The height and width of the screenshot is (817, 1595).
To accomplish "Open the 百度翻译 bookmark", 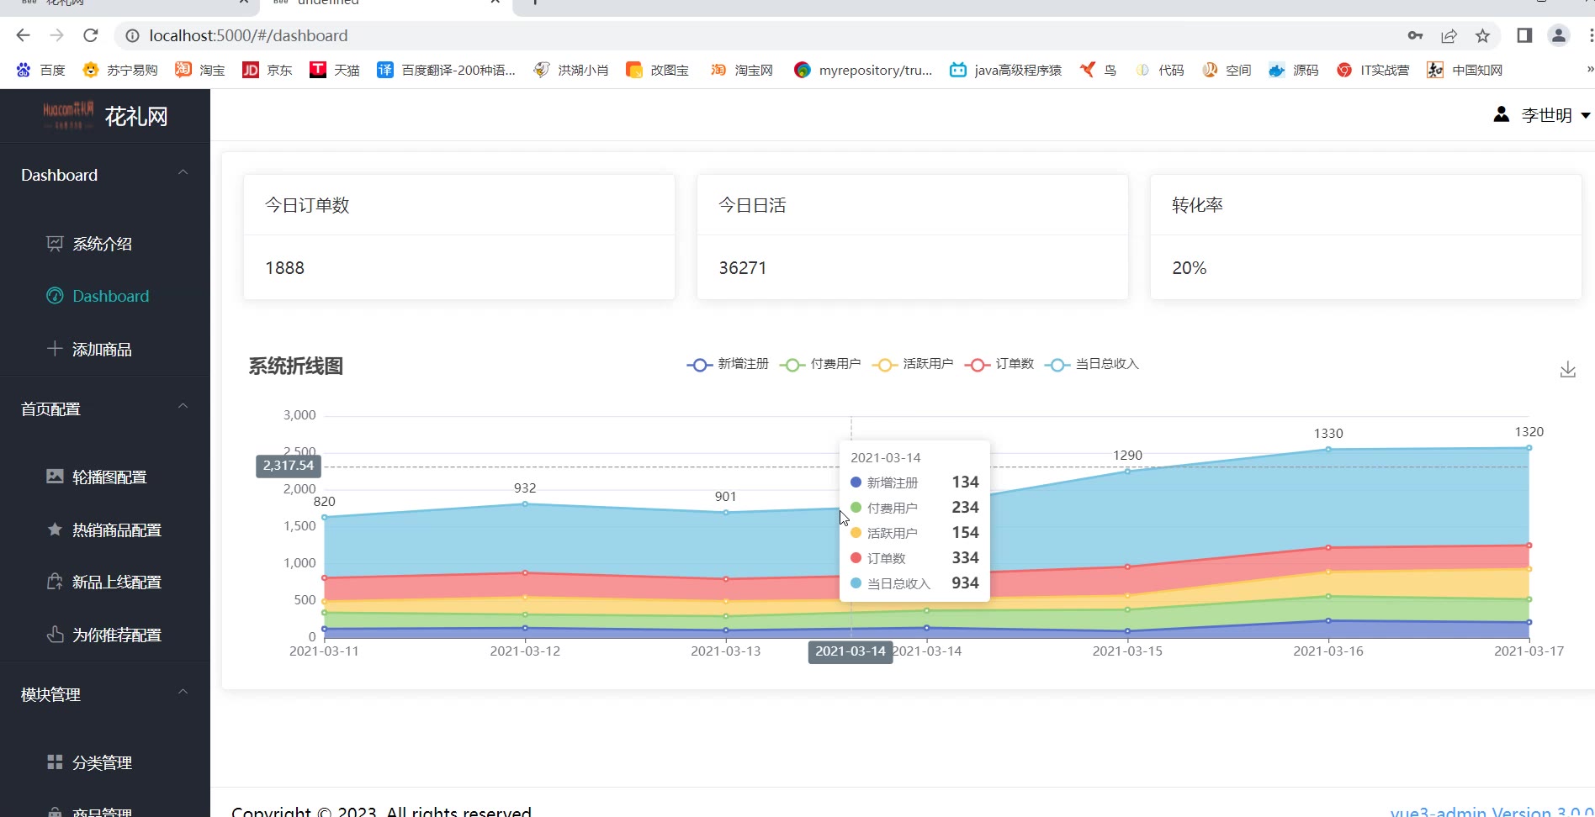I will click(x=446, y=70).
